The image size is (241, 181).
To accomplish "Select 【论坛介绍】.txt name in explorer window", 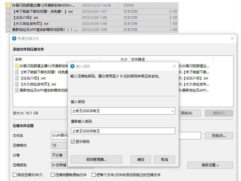I will (x=25, y=17).
